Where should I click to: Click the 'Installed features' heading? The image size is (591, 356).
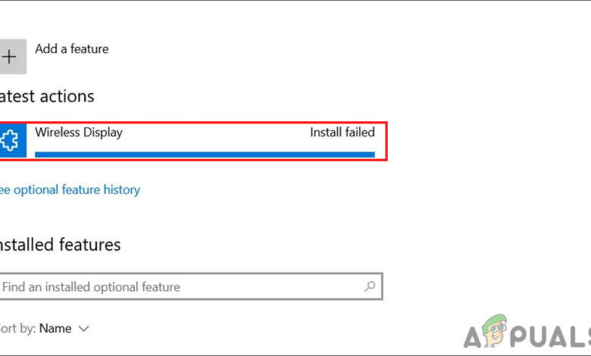pos(59,245)
